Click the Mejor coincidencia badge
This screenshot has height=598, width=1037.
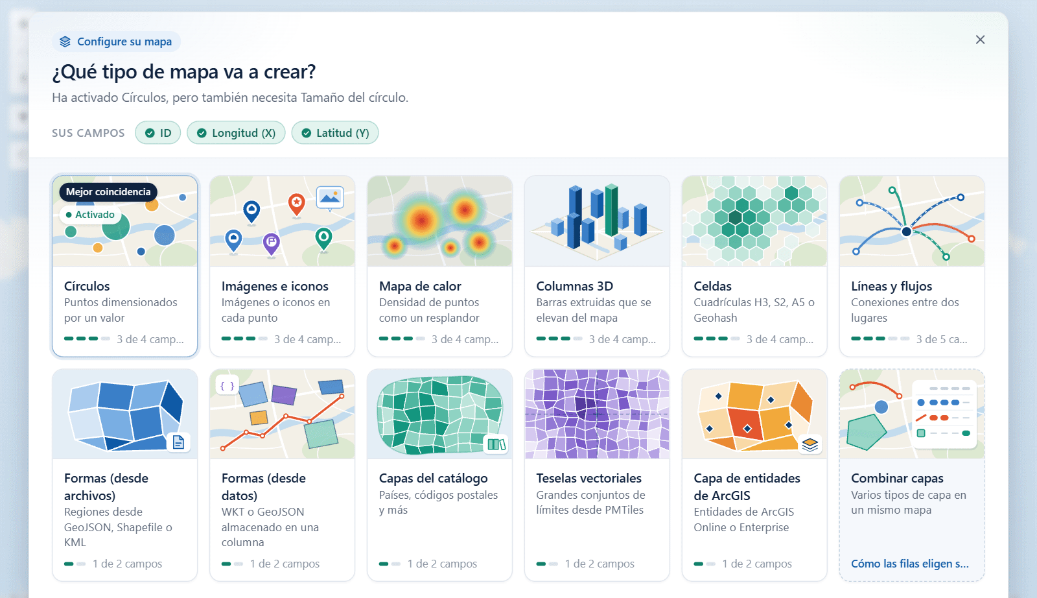tap(108, 192)
